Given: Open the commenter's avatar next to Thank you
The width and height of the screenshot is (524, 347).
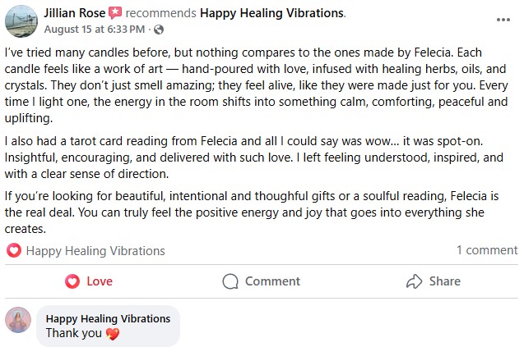Looking at the screenshot, I should pyautogui.click(x=18, y=321).
